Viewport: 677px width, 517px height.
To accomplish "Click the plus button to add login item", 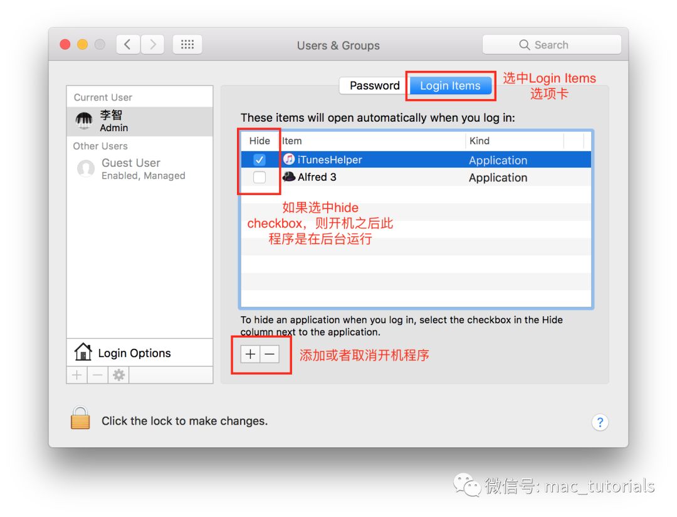I will tap(250, 354).
